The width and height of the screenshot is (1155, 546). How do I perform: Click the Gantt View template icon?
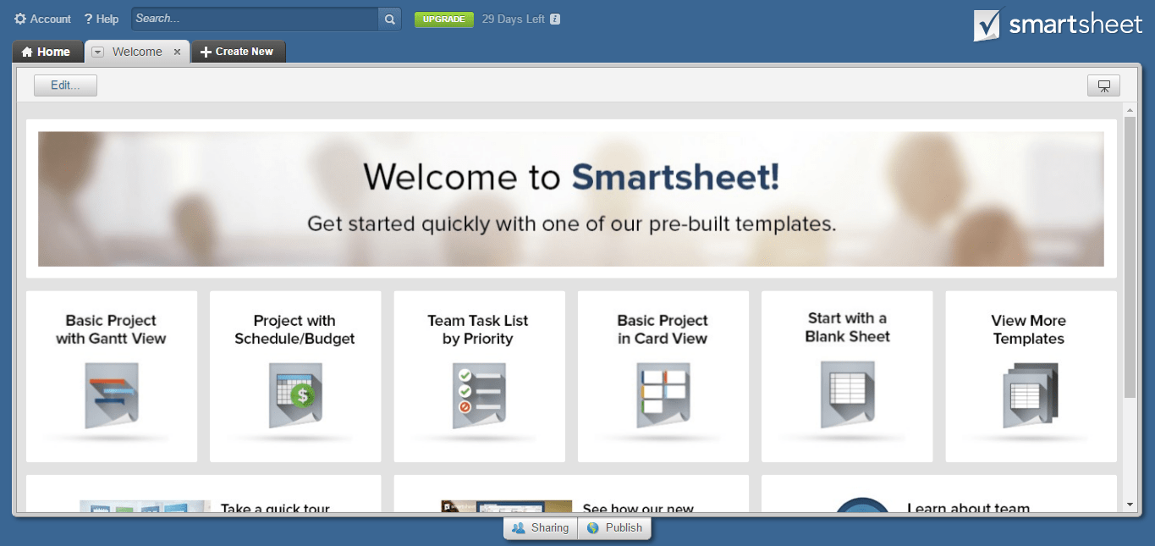click(112, 395)
